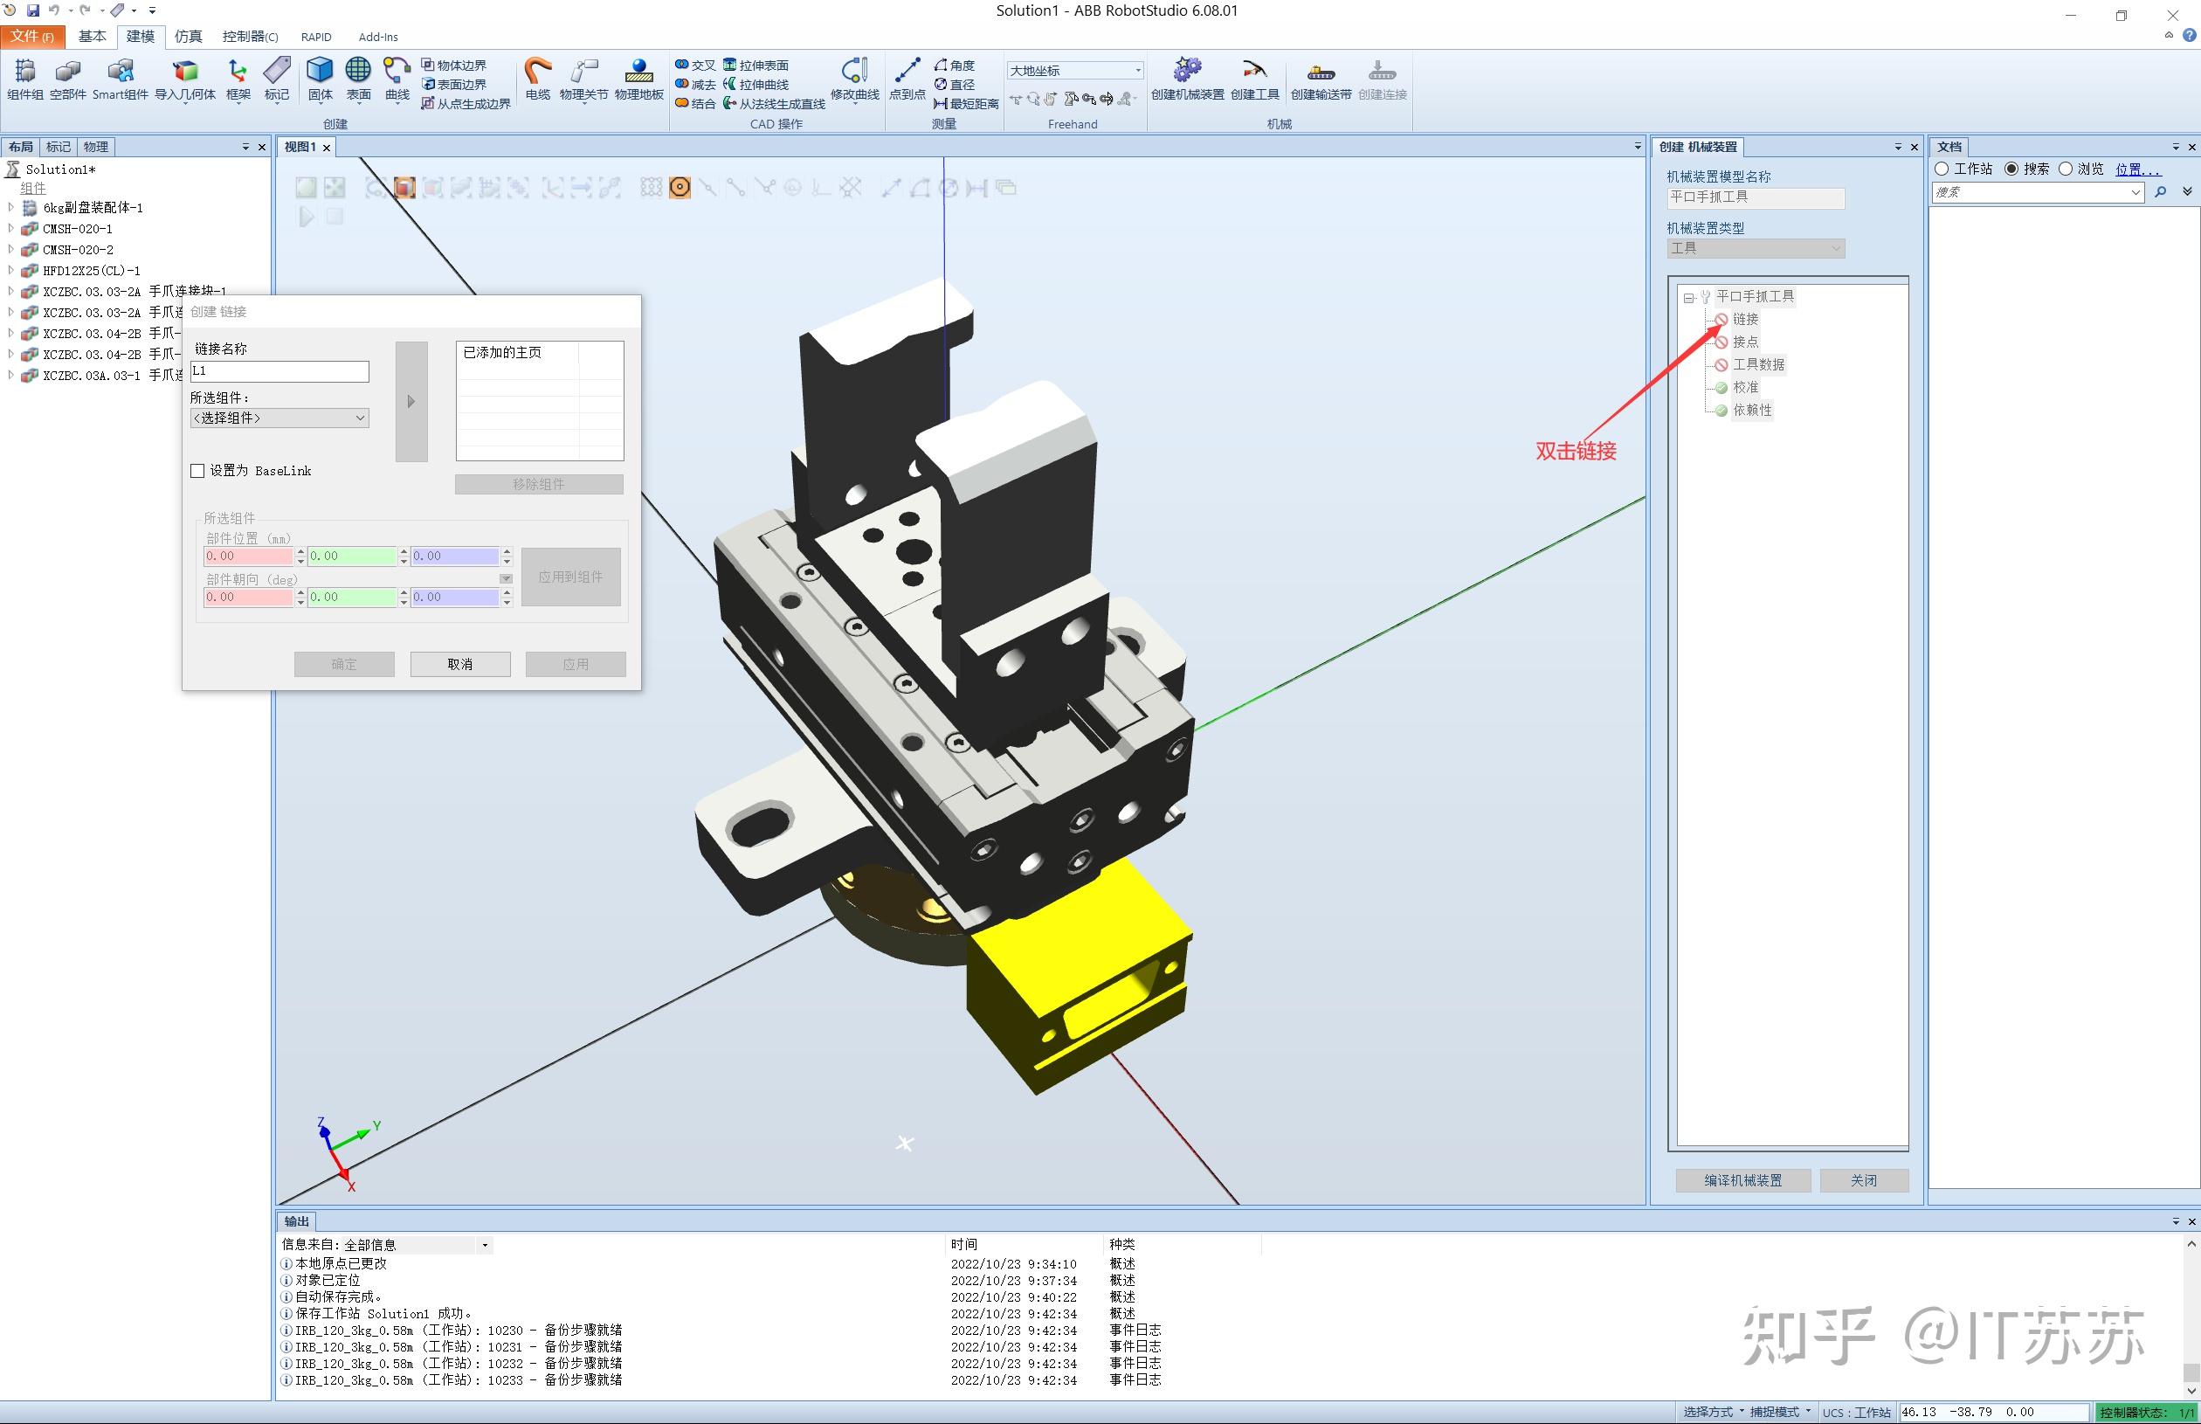Select the 框架 frame tool
Viewport: 2201px width, 1424px height.
(x=238, y=79)
